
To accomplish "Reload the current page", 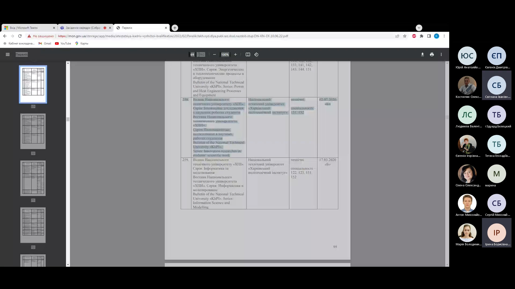I will click(x=20, y=36).
